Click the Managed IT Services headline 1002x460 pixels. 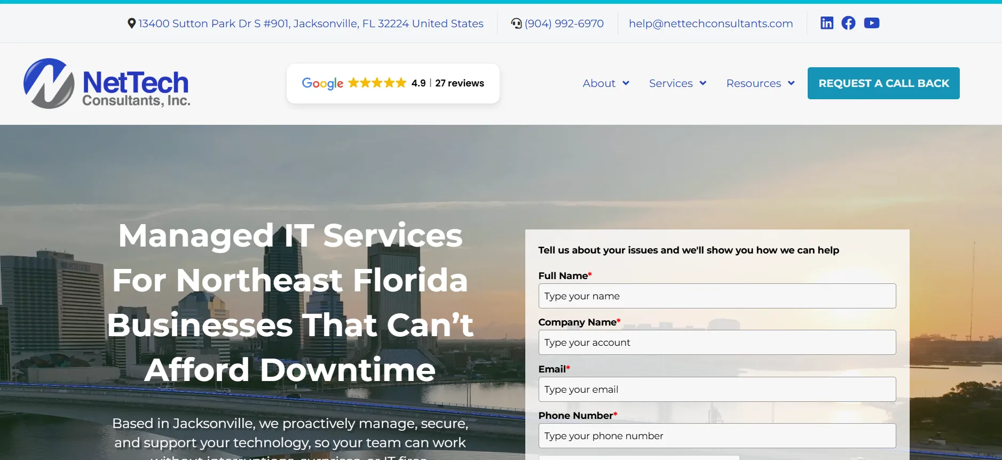[290, 303]
